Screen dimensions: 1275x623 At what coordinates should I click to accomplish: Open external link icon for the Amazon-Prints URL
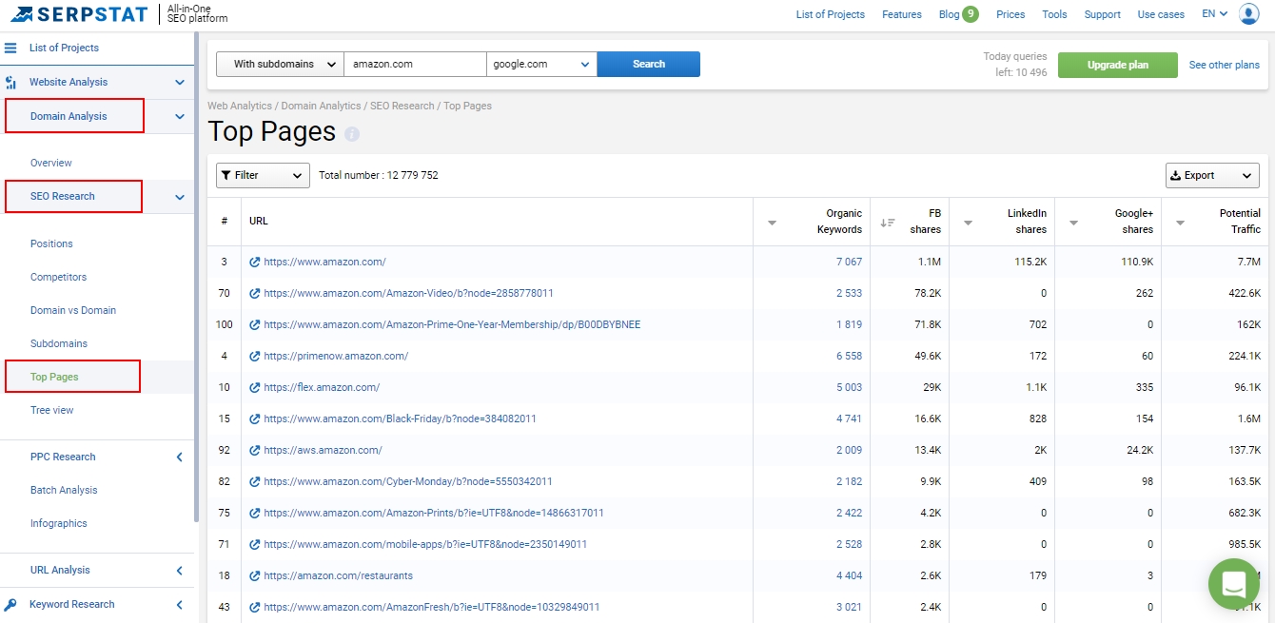click(255, 513)
